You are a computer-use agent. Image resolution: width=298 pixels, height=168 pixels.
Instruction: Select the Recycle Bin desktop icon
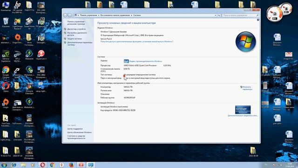pos(6,22)
